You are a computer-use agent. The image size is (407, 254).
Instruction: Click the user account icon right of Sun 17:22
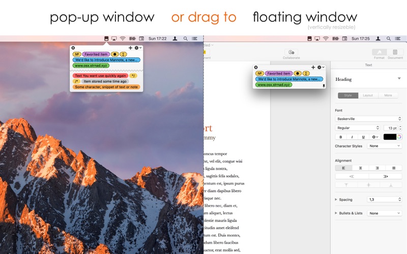175,39
